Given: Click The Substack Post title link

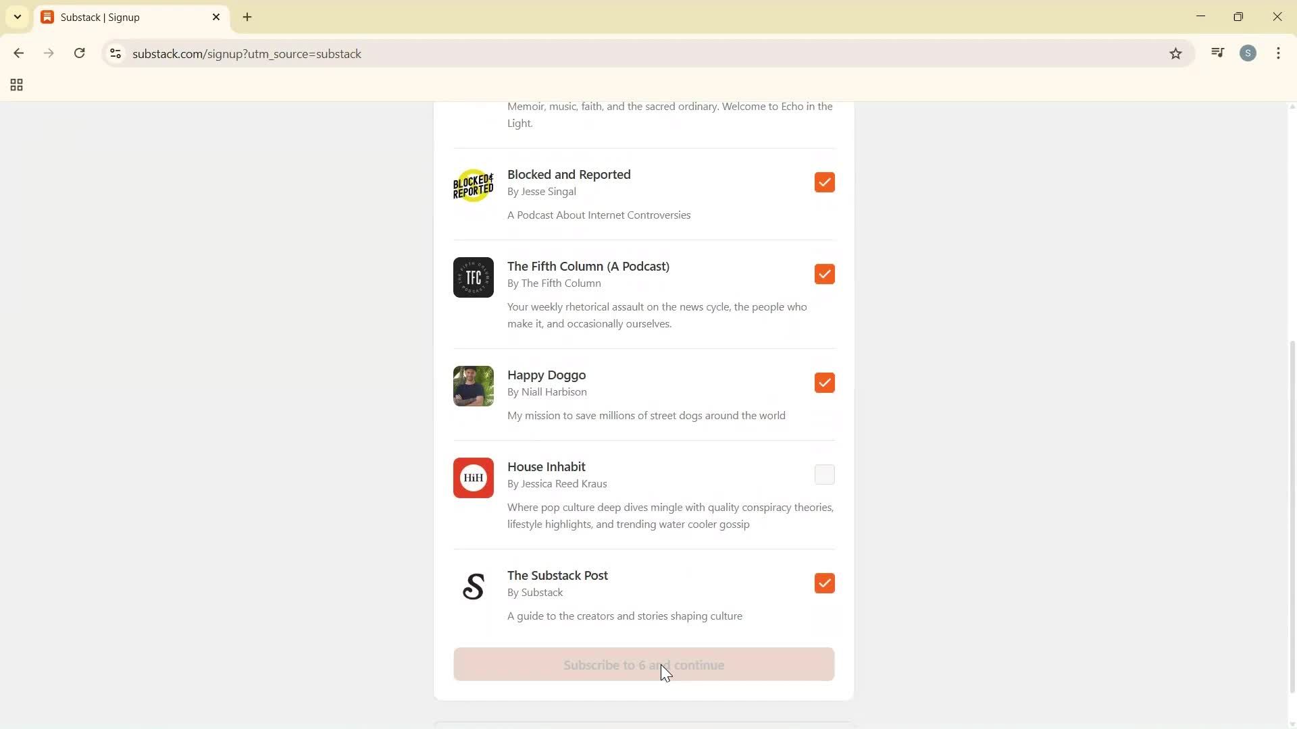Looking at the screenshot, I should click(x=557, y=575).
